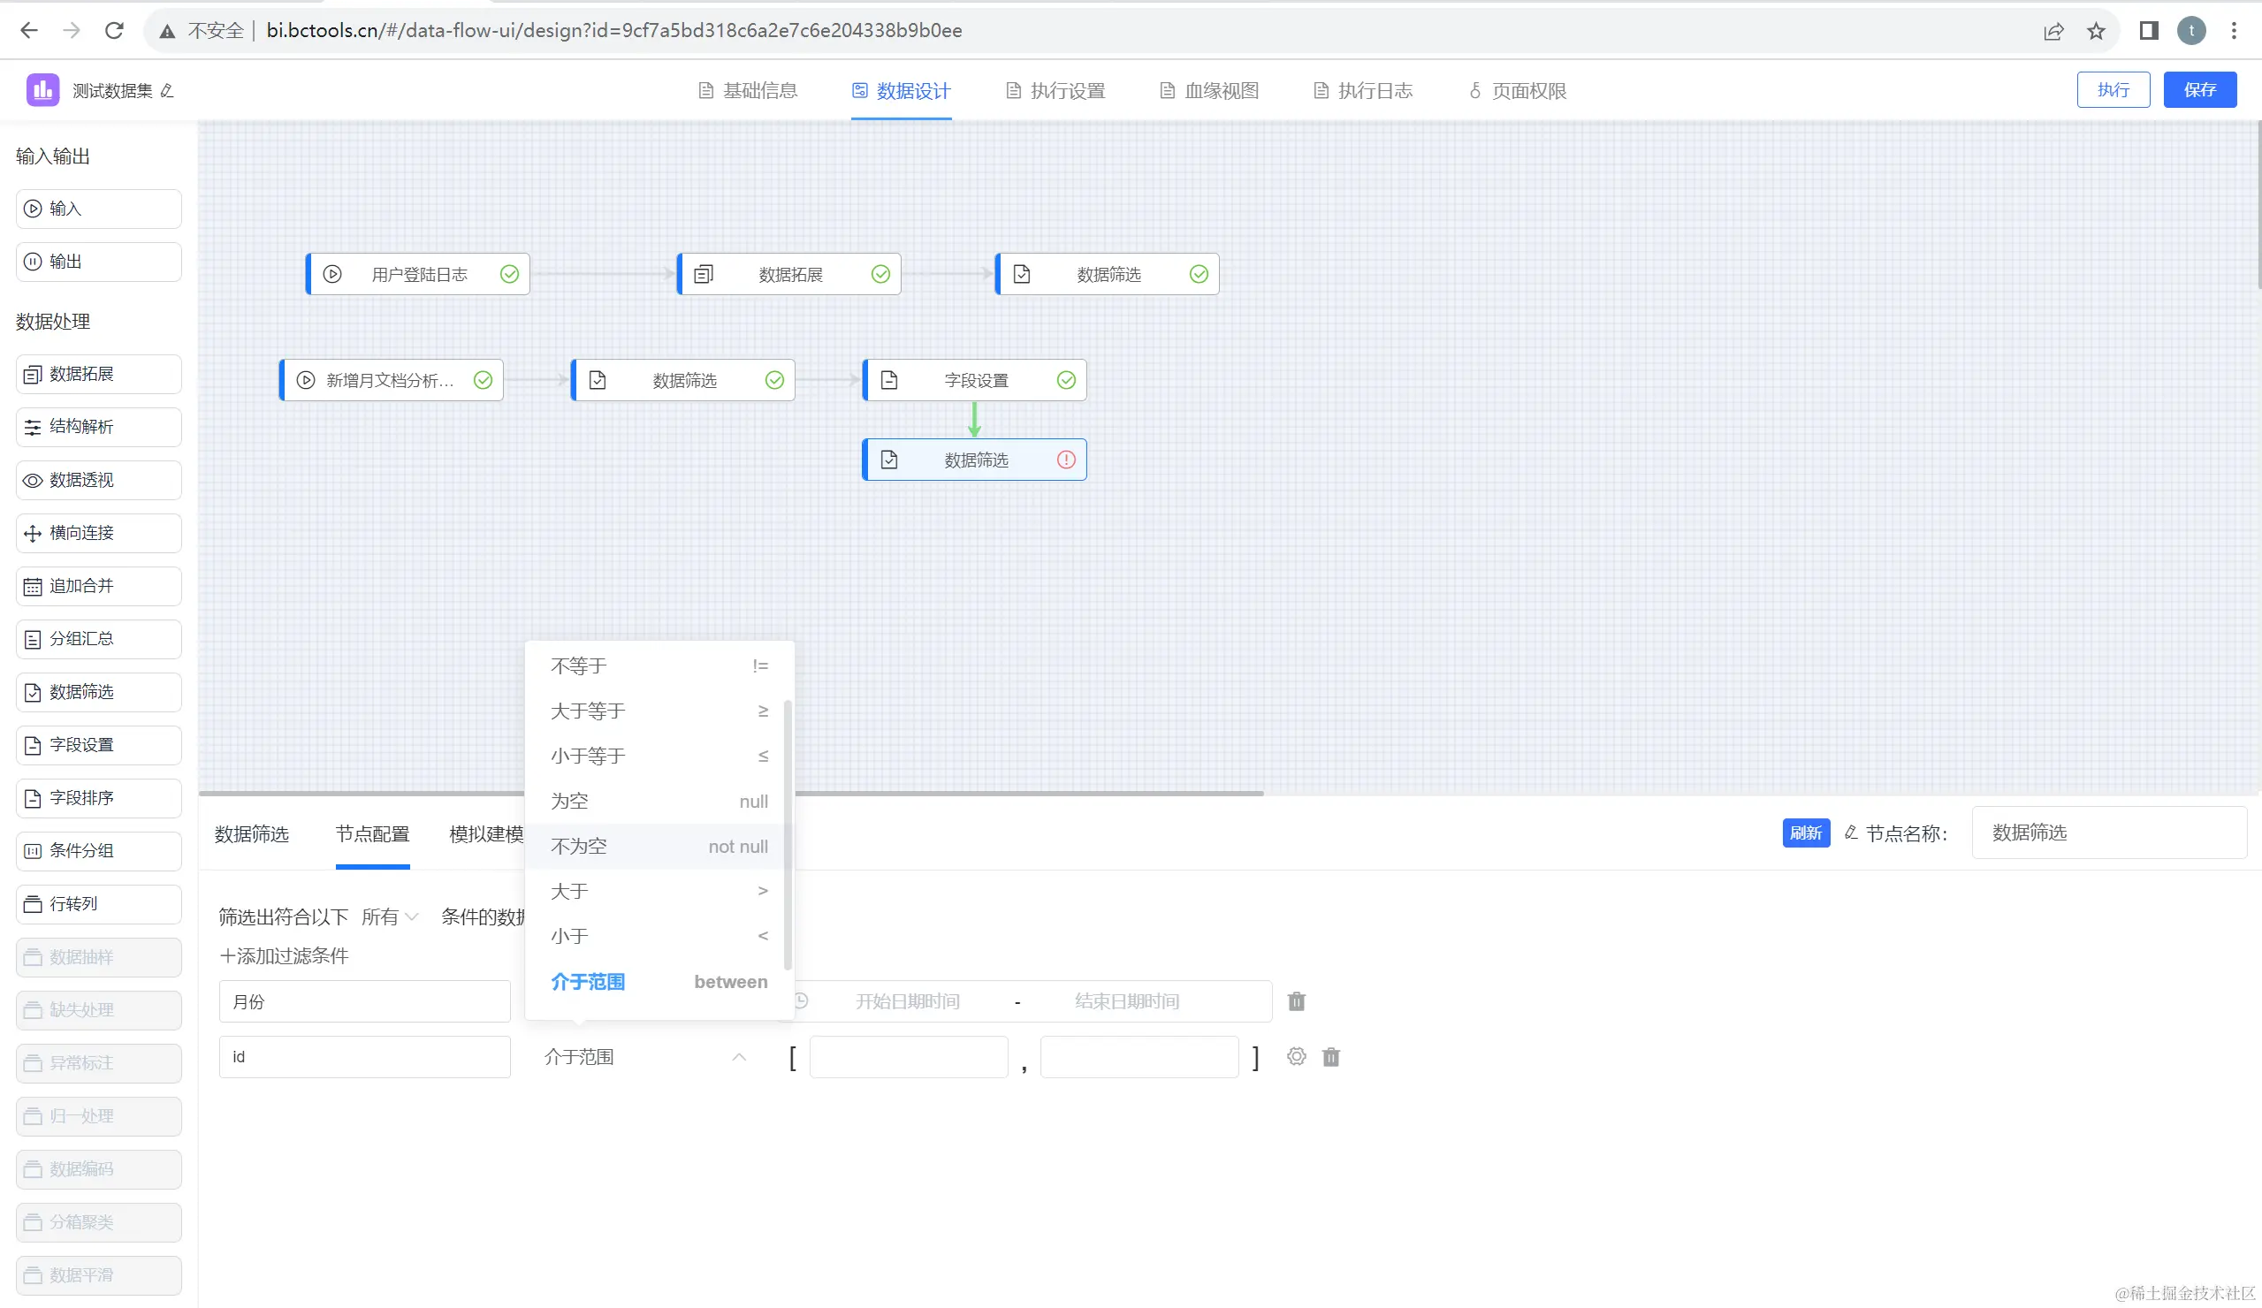
Task: Click the browser bookmark star icon
Action: tap(2096, 32)
